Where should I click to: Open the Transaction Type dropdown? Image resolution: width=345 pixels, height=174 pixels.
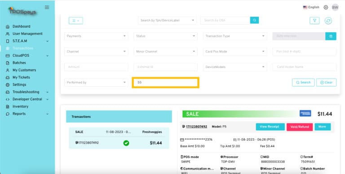pos(235,36)
